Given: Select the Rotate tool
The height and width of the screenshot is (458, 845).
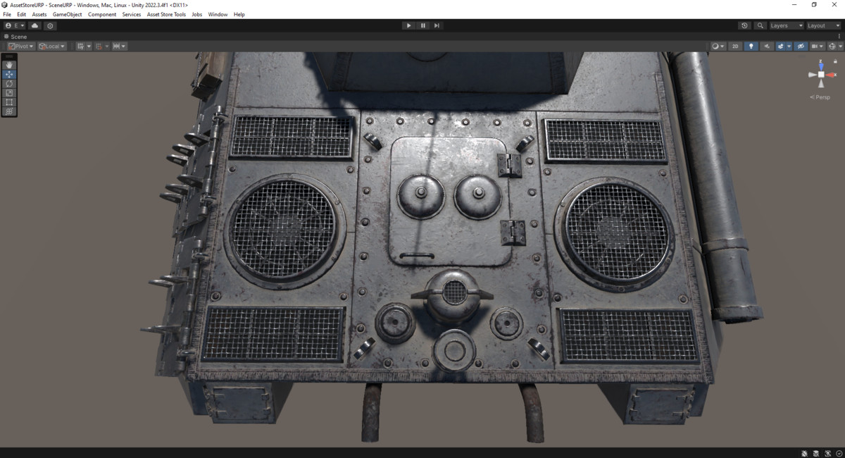Looking at the screenshot, I should (8, 83).
